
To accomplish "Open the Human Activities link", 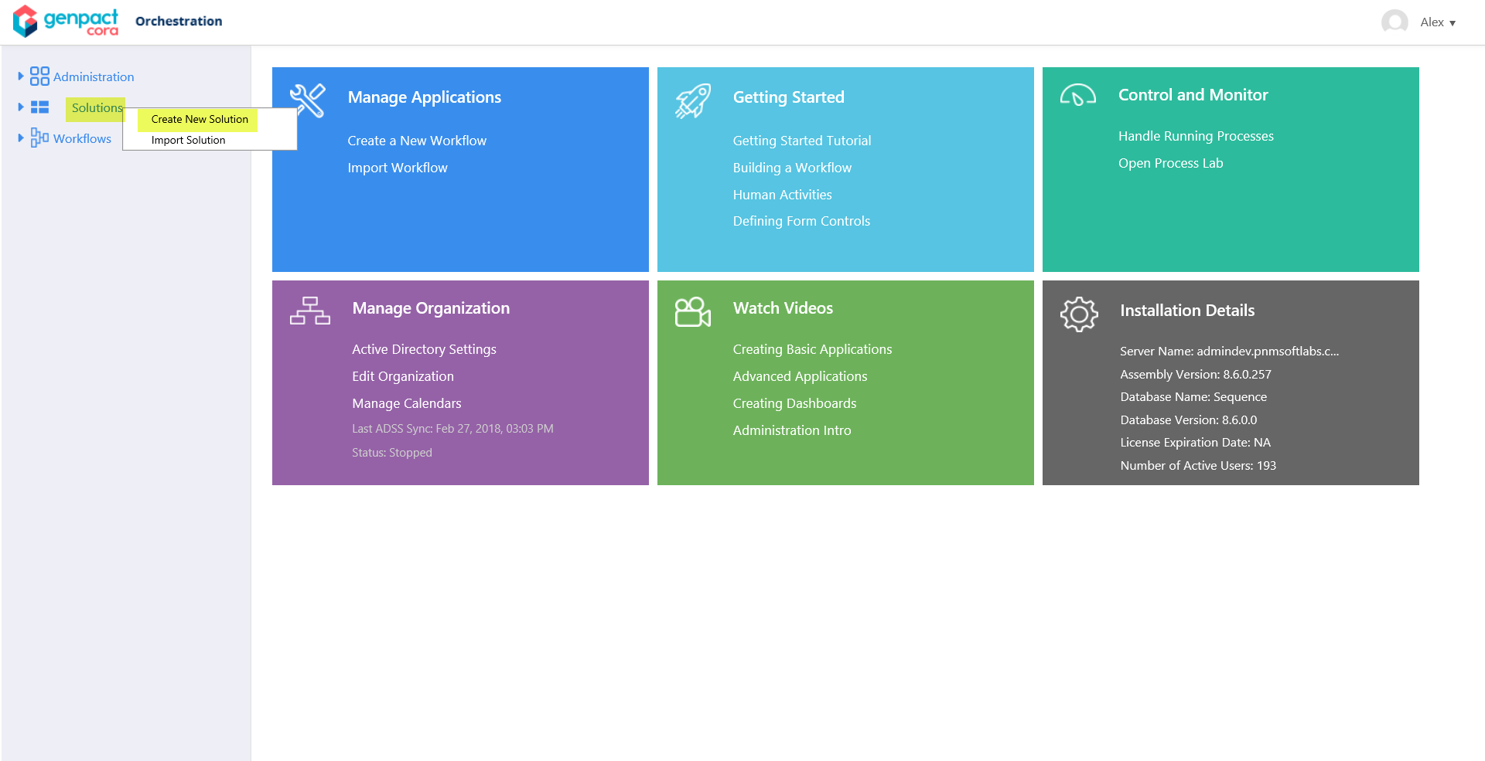I will pyautogui.click(x=783, y=195).
